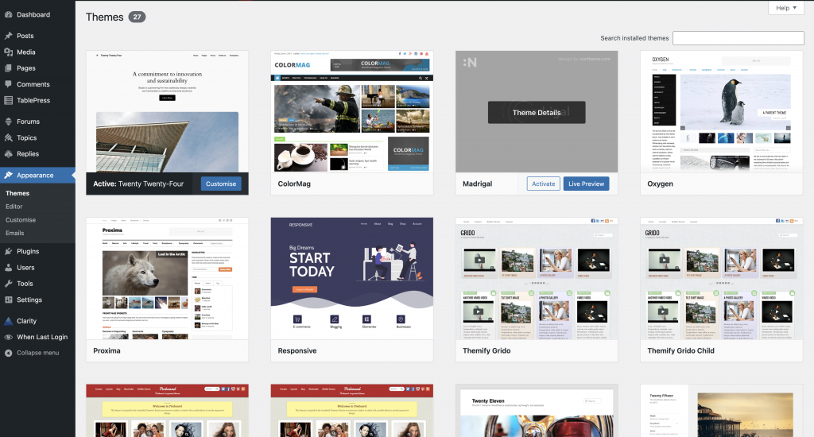Click Customise button for Twenty Twenty-Four
814x437 pixels.
pyautogui.click(x=221, y=184)
